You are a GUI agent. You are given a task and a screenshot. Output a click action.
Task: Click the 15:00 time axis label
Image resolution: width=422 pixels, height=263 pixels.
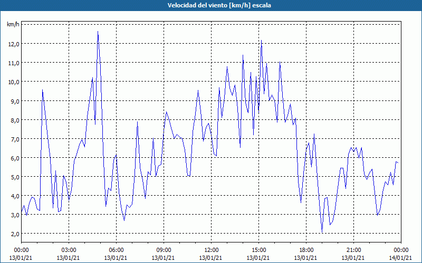pyautogui.click(x=258, y=250)
